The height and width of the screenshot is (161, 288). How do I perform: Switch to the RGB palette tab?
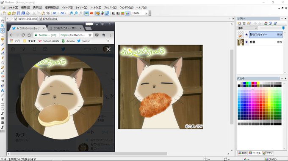[242, 153]
